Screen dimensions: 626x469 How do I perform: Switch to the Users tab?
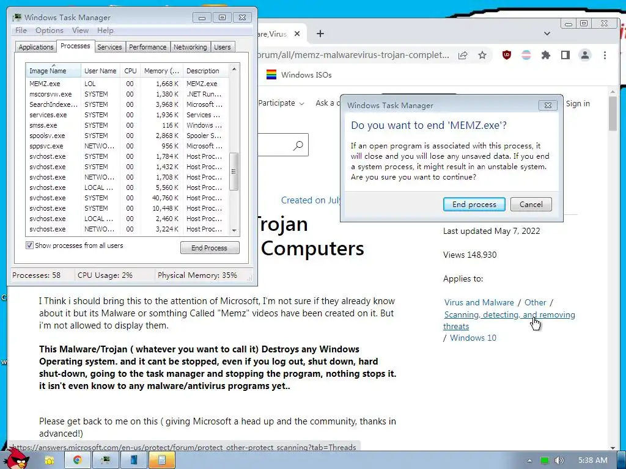tap(222, 47)
